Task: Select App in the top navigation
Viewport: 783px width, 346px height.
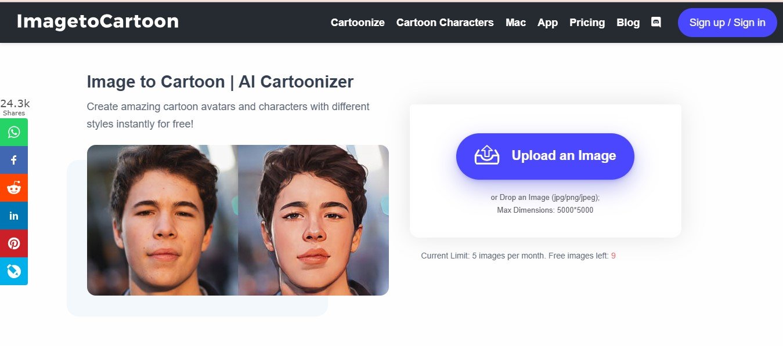Action: click(547, 23)
